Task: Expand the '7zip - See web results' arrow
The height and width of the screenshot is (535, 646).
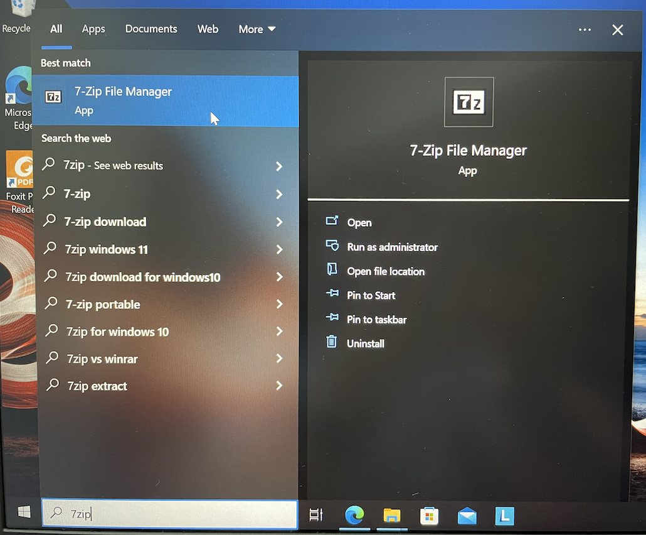Action: (x=279, y=166)
